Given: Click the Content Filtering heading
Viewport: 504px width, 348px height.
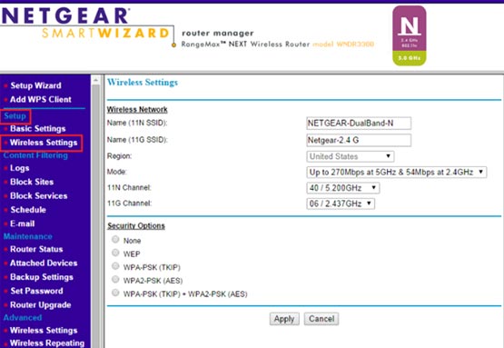Looking at the screenshot, I should [x=35, y=155].
